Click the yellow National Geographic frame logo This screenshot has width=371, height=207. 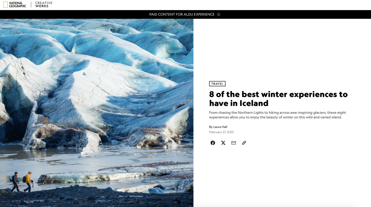tap(5, 4)
